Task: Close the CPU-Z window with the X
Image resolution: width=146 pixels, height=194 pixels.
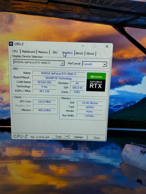Action: [107, 46]
